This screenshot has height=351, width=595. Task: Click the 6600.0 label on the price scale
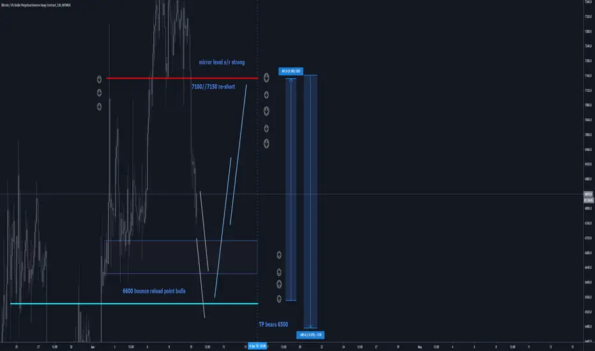tap(588, 282)
